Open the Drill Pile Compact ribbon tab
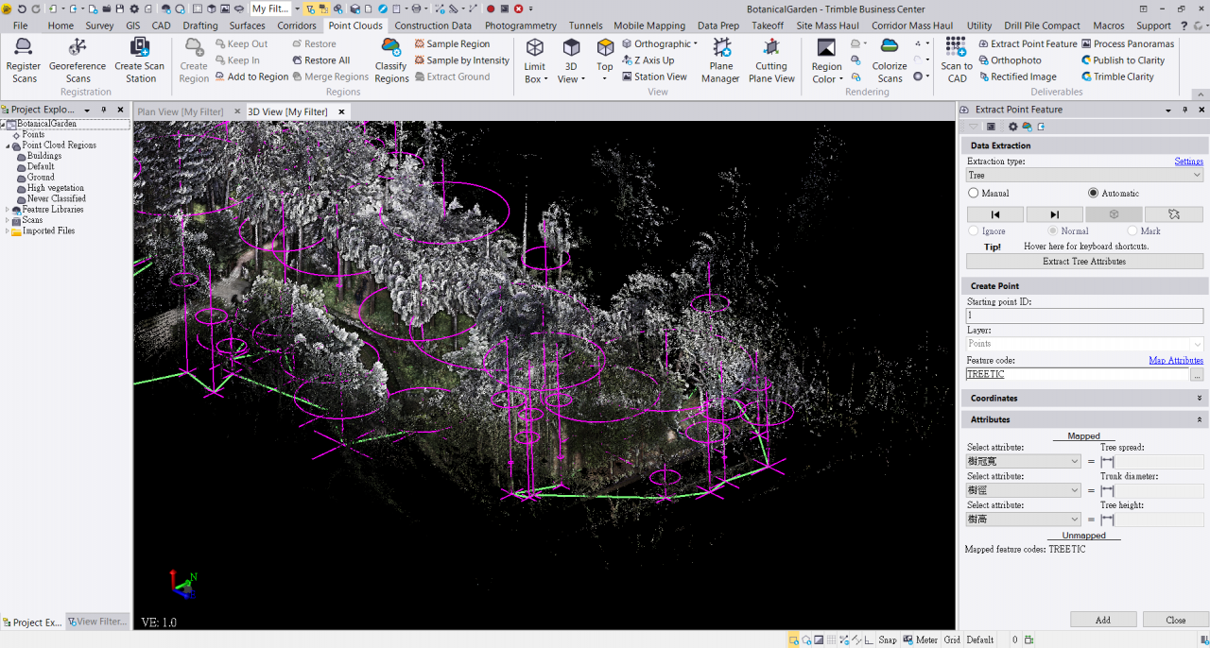 [x=1042, y=26]
